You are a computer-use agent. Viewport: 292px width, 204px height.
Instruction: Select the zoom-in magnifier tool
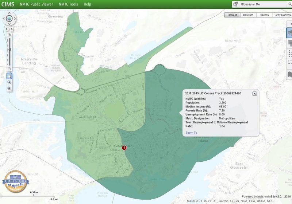(9, 82)
